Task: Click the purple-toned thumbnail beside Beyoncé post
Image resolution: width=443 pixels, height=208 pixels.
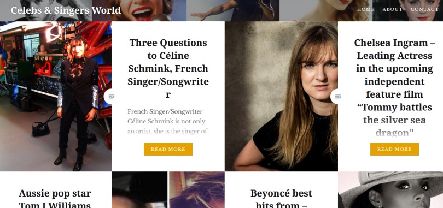Action: [197, 190]
